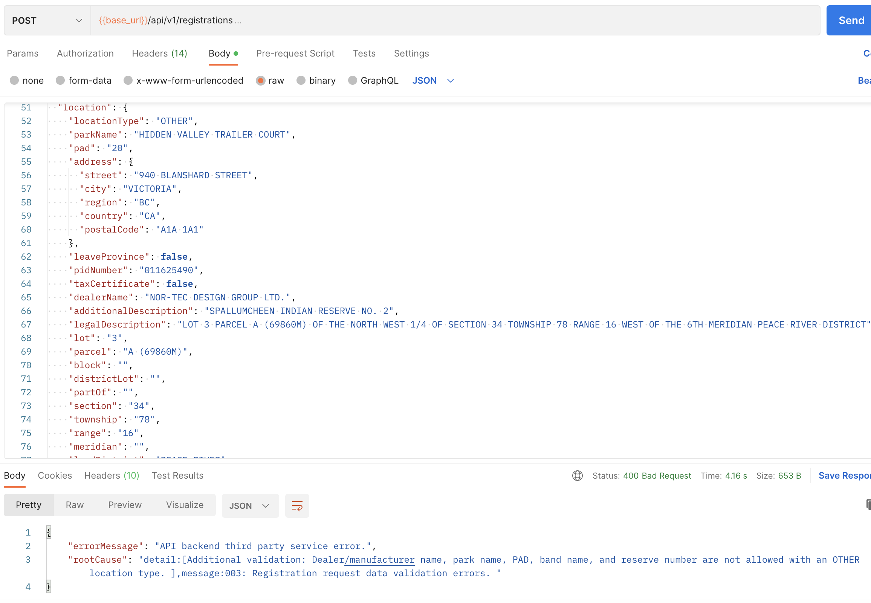This screenshot has height=603, width=871.
Task: Select the none body radio button
Action: tap(14, 81)
